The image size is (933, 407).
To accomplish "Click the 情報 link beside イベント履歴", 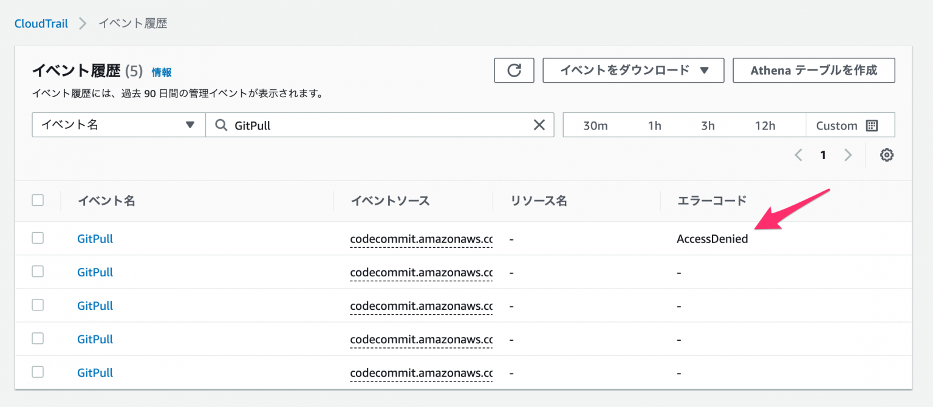I will coord(161,72).
